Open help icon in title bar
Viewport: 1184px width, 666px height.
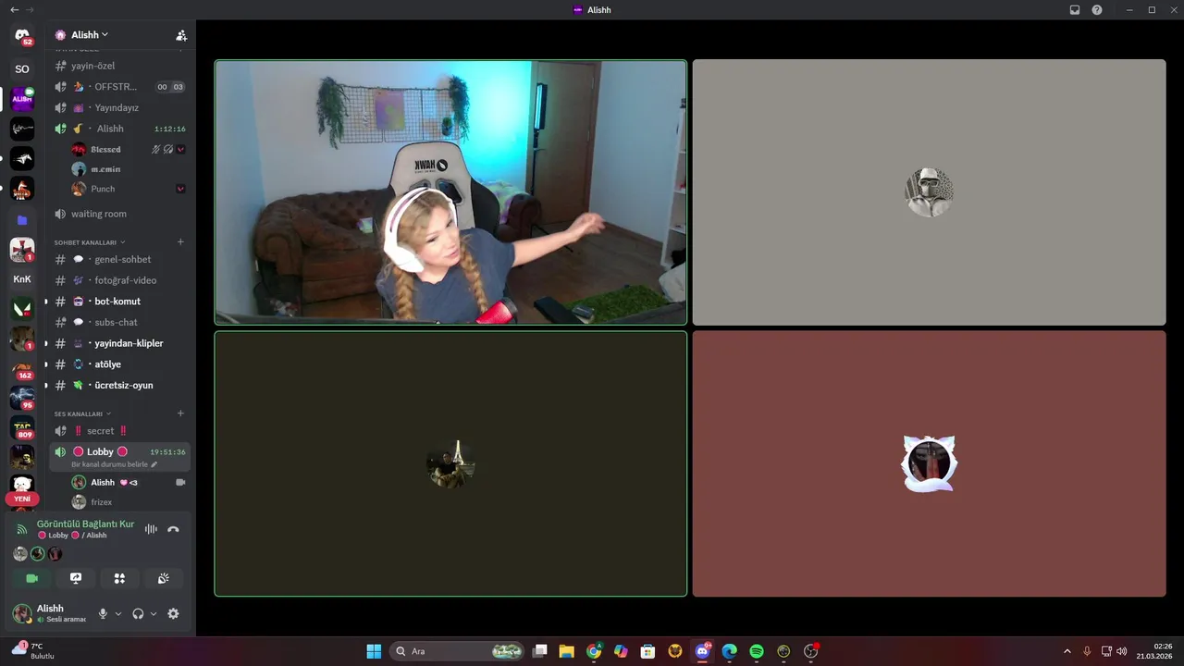tap(1097, 9)
